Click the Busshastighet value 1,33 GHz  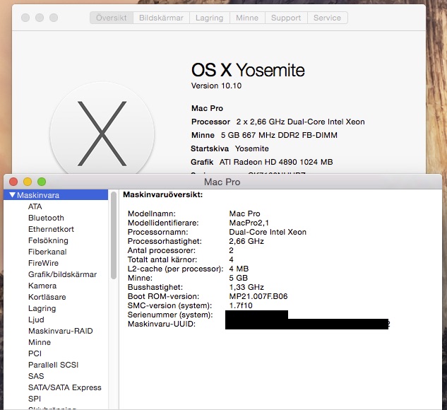point(246,287)
